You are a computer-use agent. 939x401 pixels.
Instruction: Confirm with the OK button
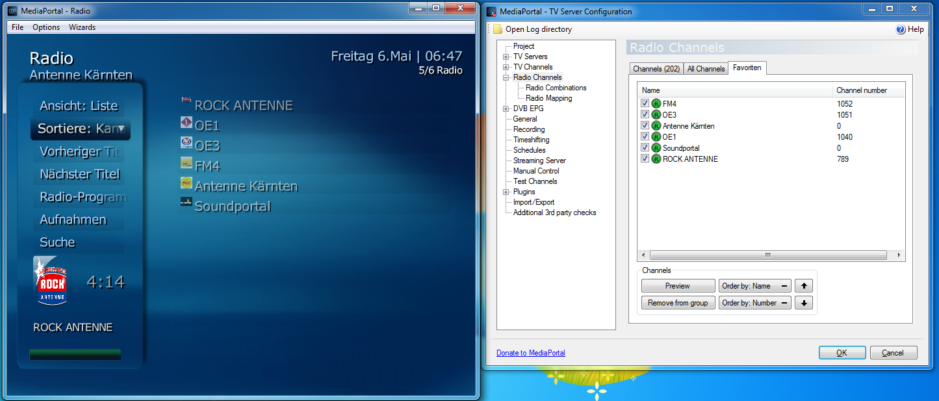[x=842, y=353]
